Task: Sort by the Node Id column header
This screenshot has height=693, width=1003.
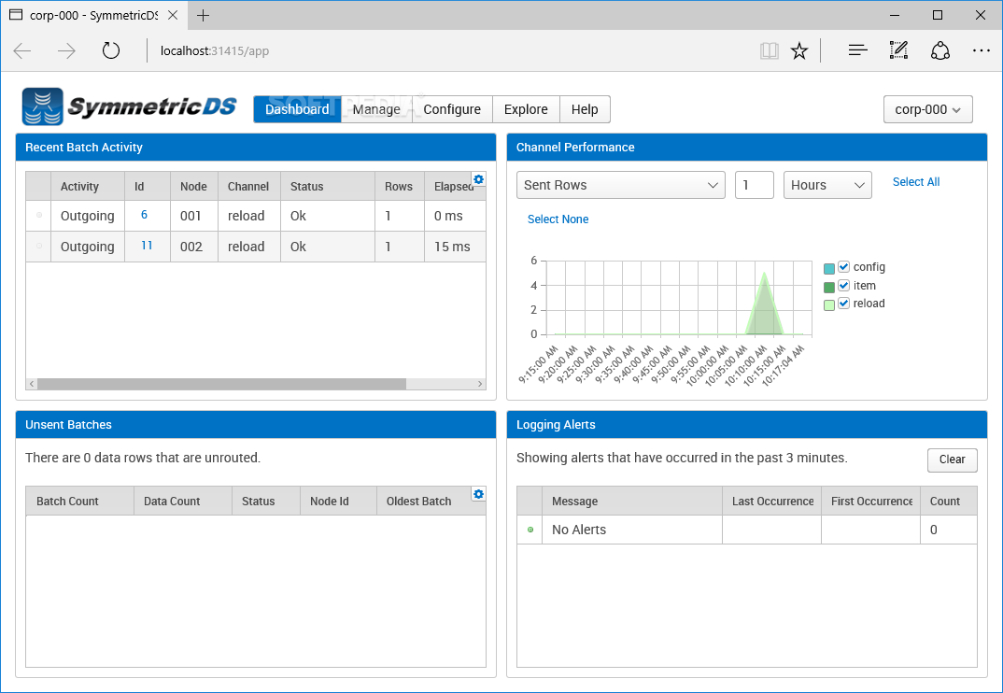Action: point(338,501)
